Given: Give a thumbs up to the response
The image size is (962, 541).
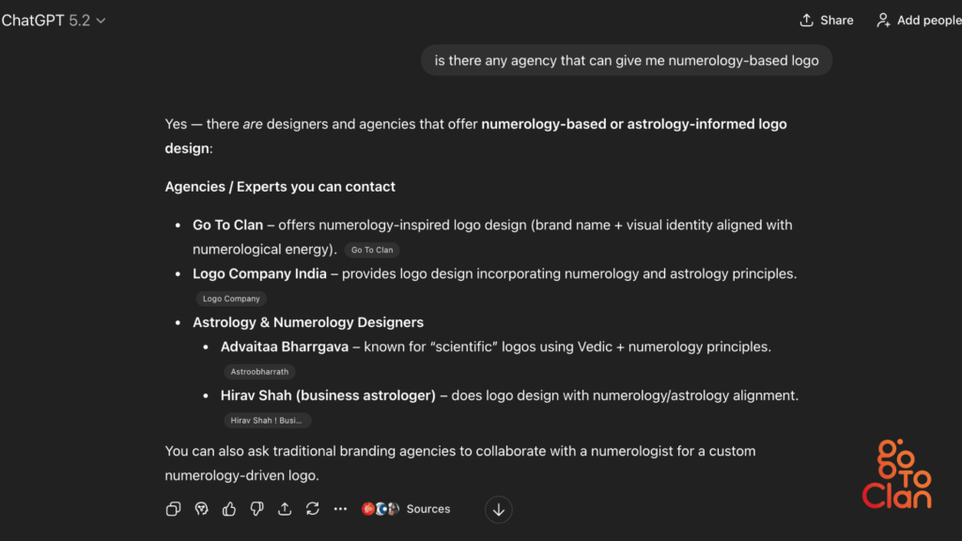Looking at the screenshot, I should [x=229, y=508].
